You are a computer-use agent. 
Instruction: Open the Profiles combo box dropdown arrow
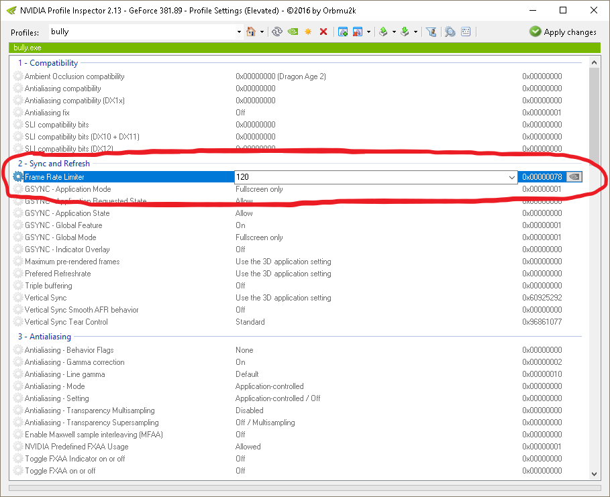pyautogui.click(x=239, y=32)
